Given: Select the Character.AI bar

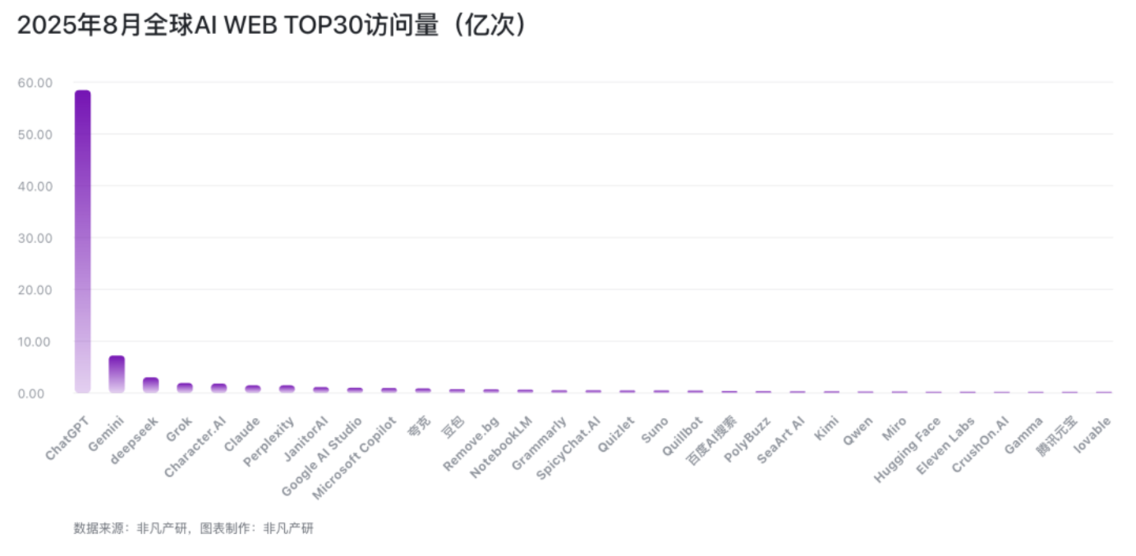Looking at the screenshot, I should point(219,388).
